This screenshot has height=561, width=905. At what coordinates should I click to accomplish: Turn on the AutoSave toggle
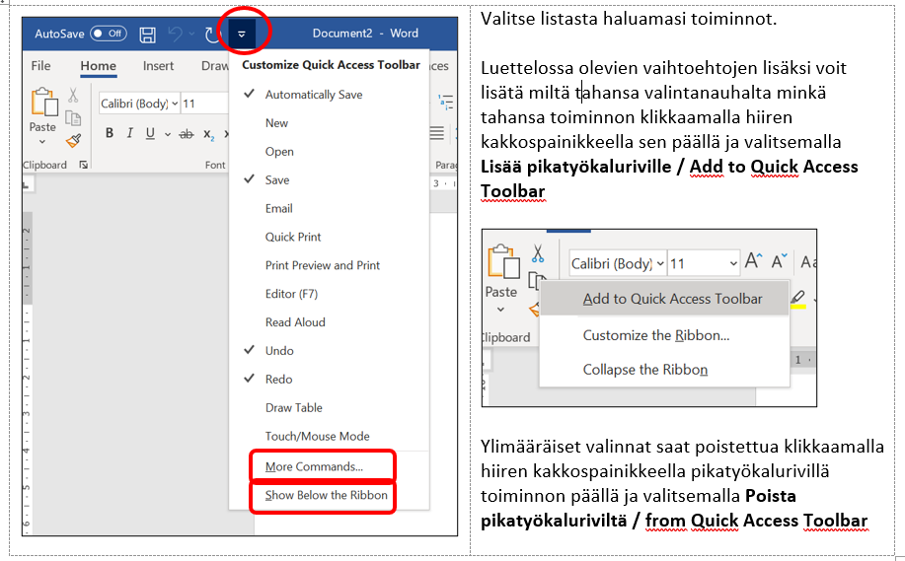[108, 34]
